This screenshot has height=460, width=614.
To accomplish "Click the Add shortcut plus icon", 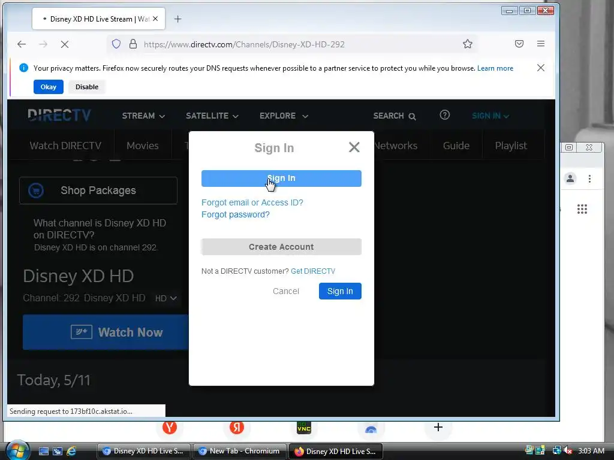I will (x=438, y=427).
